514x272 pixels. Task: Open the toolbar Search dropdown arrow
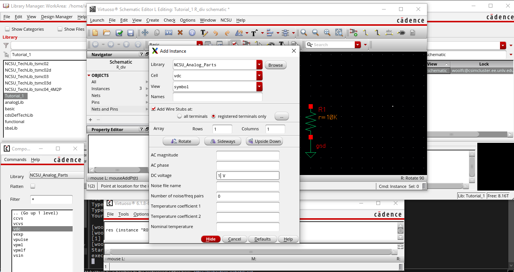coord(358,45)
